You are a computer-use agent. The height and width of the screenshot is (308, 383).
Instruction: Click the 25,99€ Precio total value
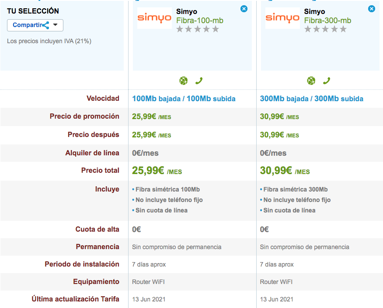(x=157, y=171)
